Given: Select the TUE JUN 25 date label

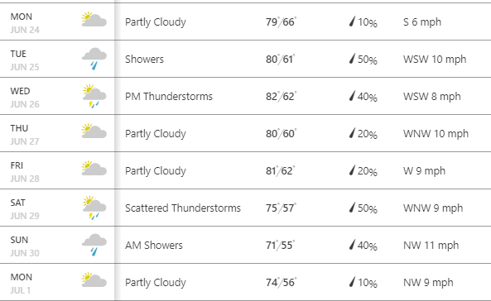Looking at the screenshot, I should 25,60.
